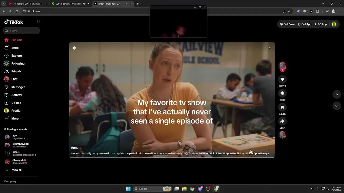Screen dimensions: 344x193
Task: Mute the video with the speaker icon
Action: (x=74, y=48)
